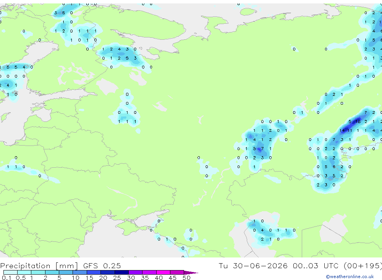Click the 15–20 mm legend color swatch

[94, 272]
